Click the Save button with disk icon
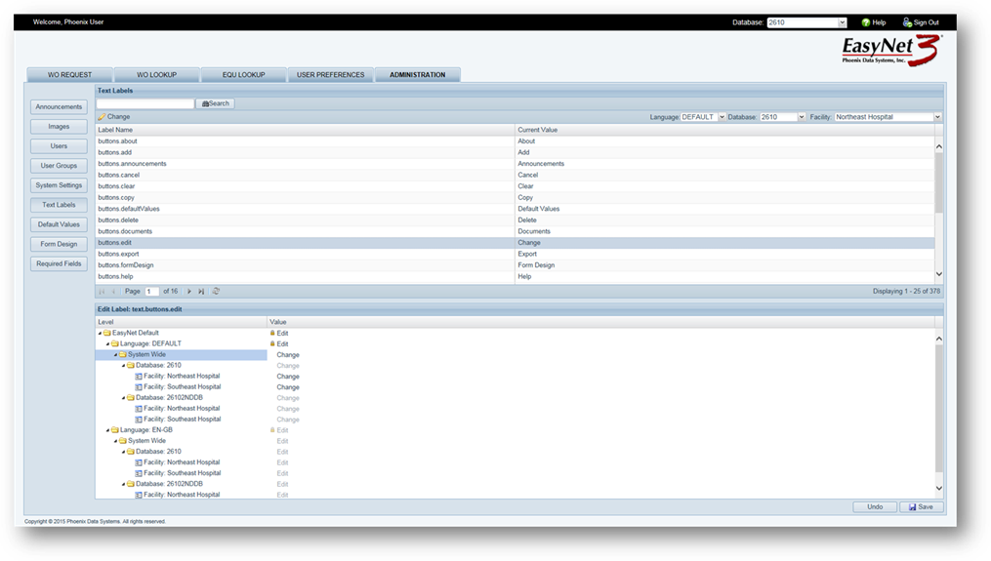The image size is (991, 561). click(922, 506)
